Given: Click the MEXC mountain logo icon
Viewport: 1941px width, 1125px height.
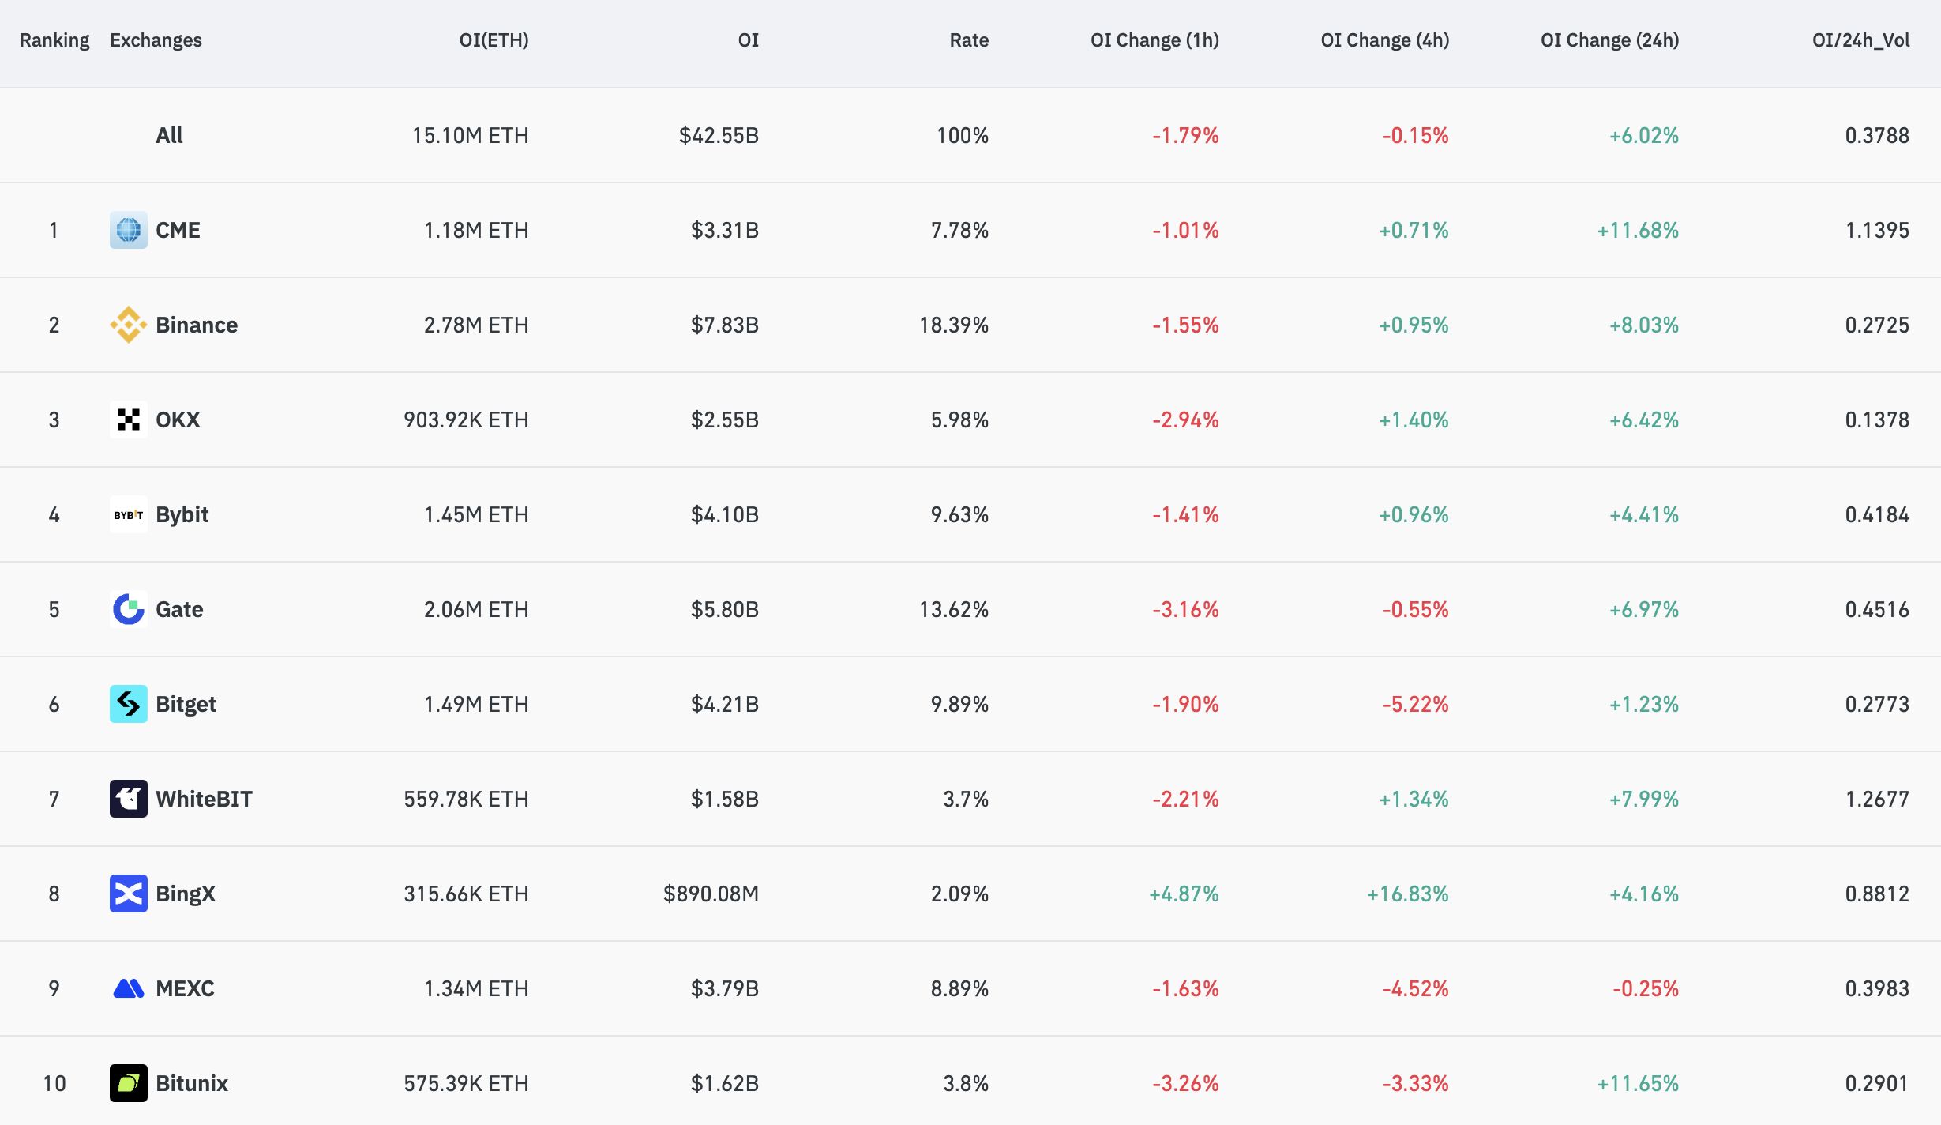Looking at the screenshot, I should 128,988.
